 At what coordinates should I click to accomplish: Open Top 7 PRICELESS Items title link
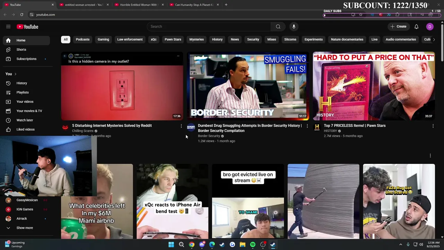pos(355,126)
